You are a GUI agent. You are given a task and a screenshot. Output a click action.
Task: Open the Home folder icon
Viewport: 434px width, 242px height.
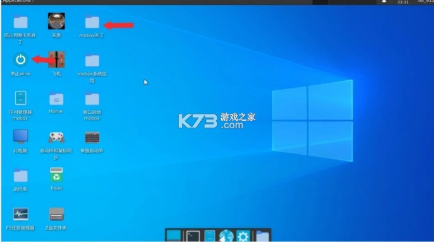click(x=56, y=99)
